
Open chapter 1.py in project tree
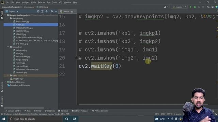pyautogui.click(x=18, y=79)
